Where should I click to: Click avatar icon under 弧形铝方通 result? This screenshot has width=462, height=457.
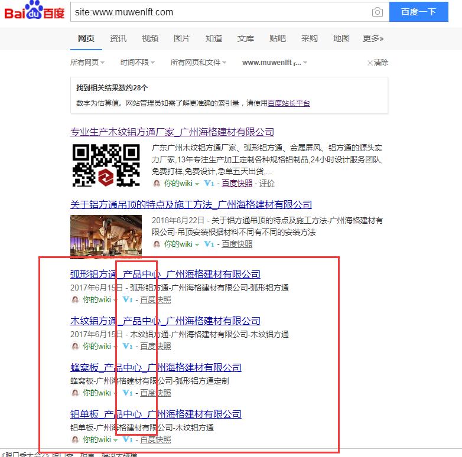click(75, 300)
